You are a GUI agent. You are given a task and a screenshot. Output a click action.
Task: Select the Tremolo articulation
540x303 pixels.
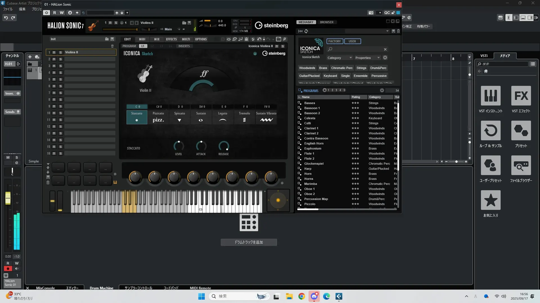(x=244, y=117)
